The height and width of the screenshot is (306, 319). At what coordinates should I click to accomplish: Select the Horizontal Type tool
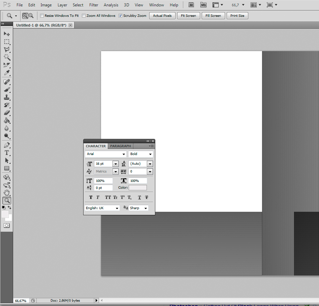(7, 152)
